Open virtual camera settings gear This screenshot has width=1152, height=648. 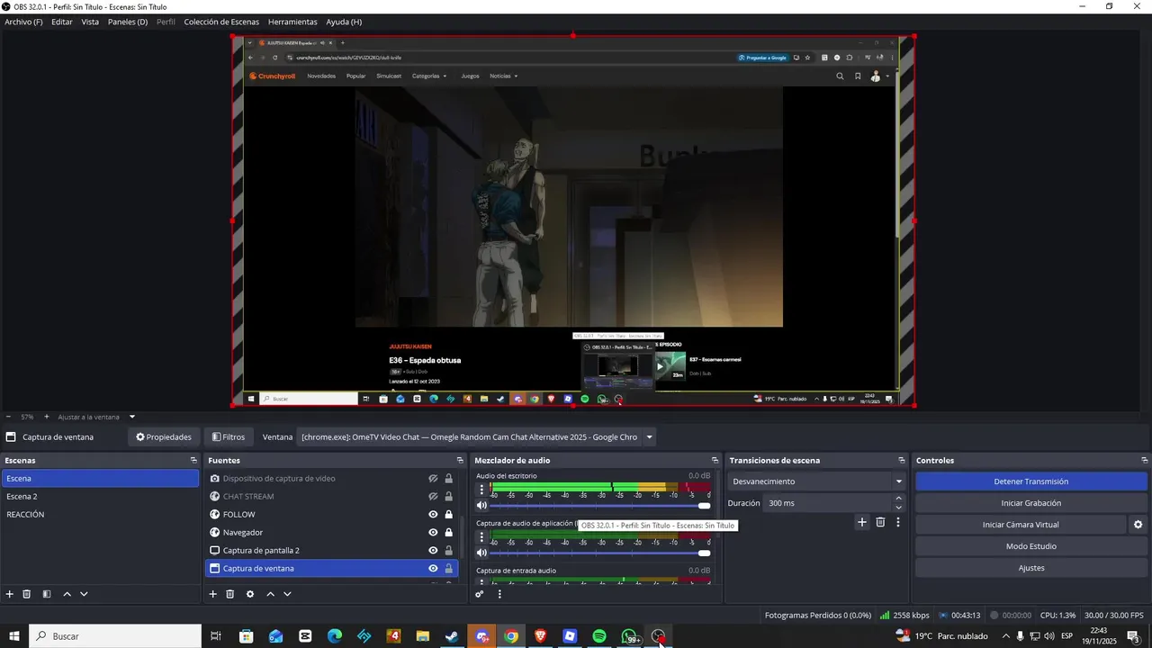coord(1138,525)
